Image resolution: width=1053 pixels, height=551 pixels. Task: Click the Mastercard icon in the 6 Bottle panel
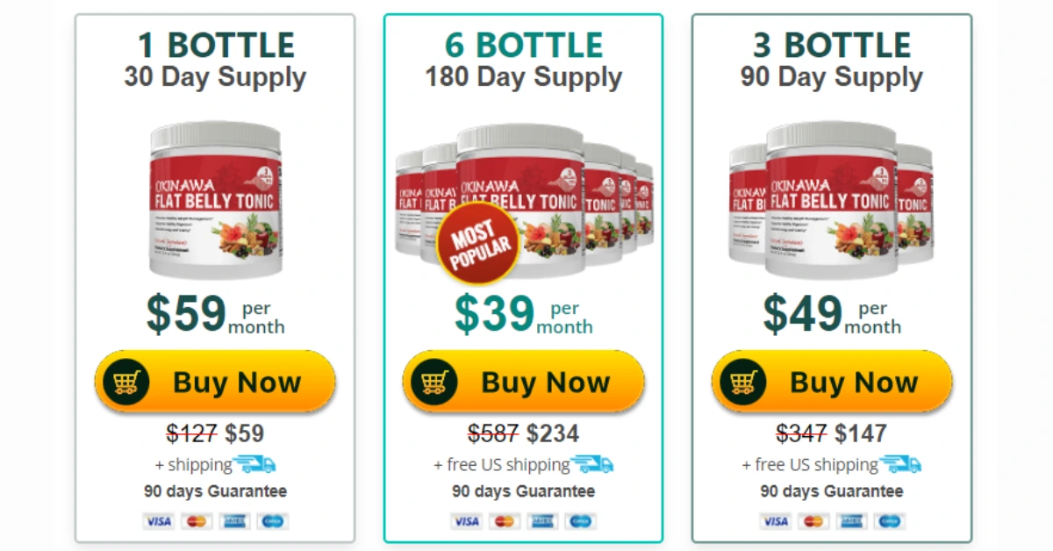[x=504, y=521]
